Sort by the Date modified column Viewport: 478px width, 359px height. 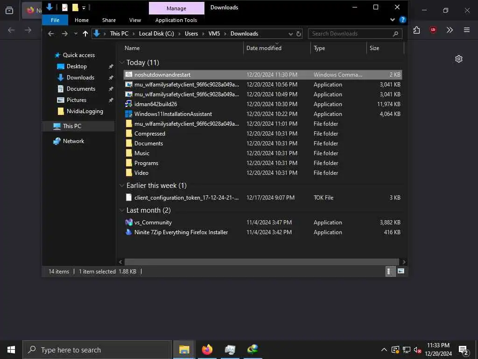click(264, 48)
